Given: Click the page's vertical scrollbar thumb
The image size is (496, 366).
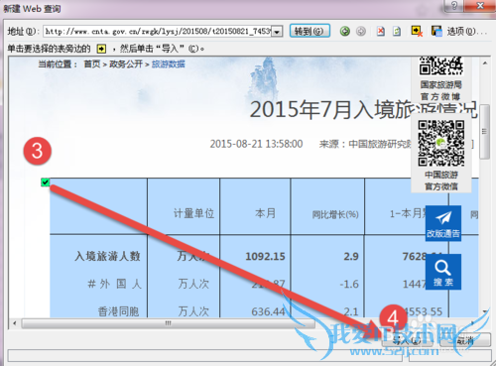Looking at the screenshot, I should 485,132.
